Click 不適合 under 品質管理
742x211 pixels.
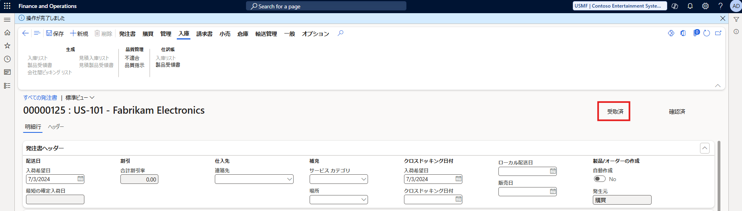click(132, 58)
